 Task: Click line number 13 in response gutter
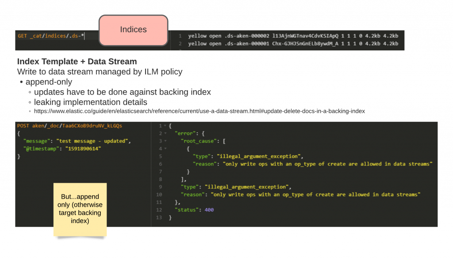click(x=159, y=218)
